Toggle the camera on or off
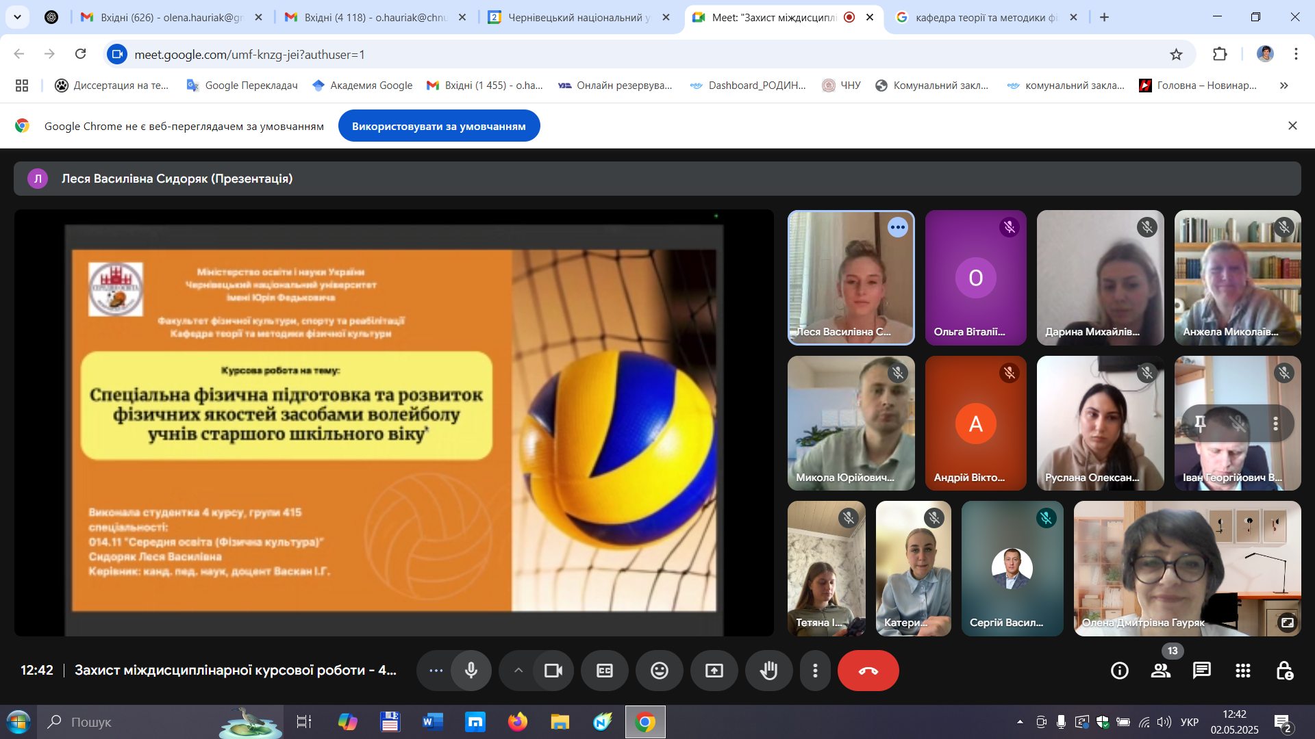 pyautogui.click(x=553, y=671)
